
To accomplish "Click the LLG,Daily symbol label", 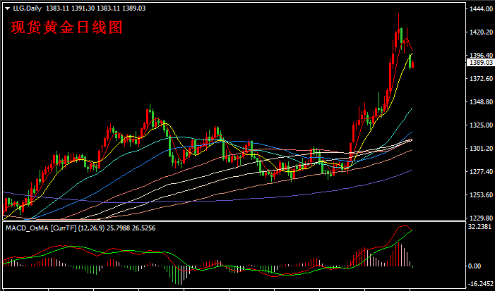I will (x=28, y=8).
